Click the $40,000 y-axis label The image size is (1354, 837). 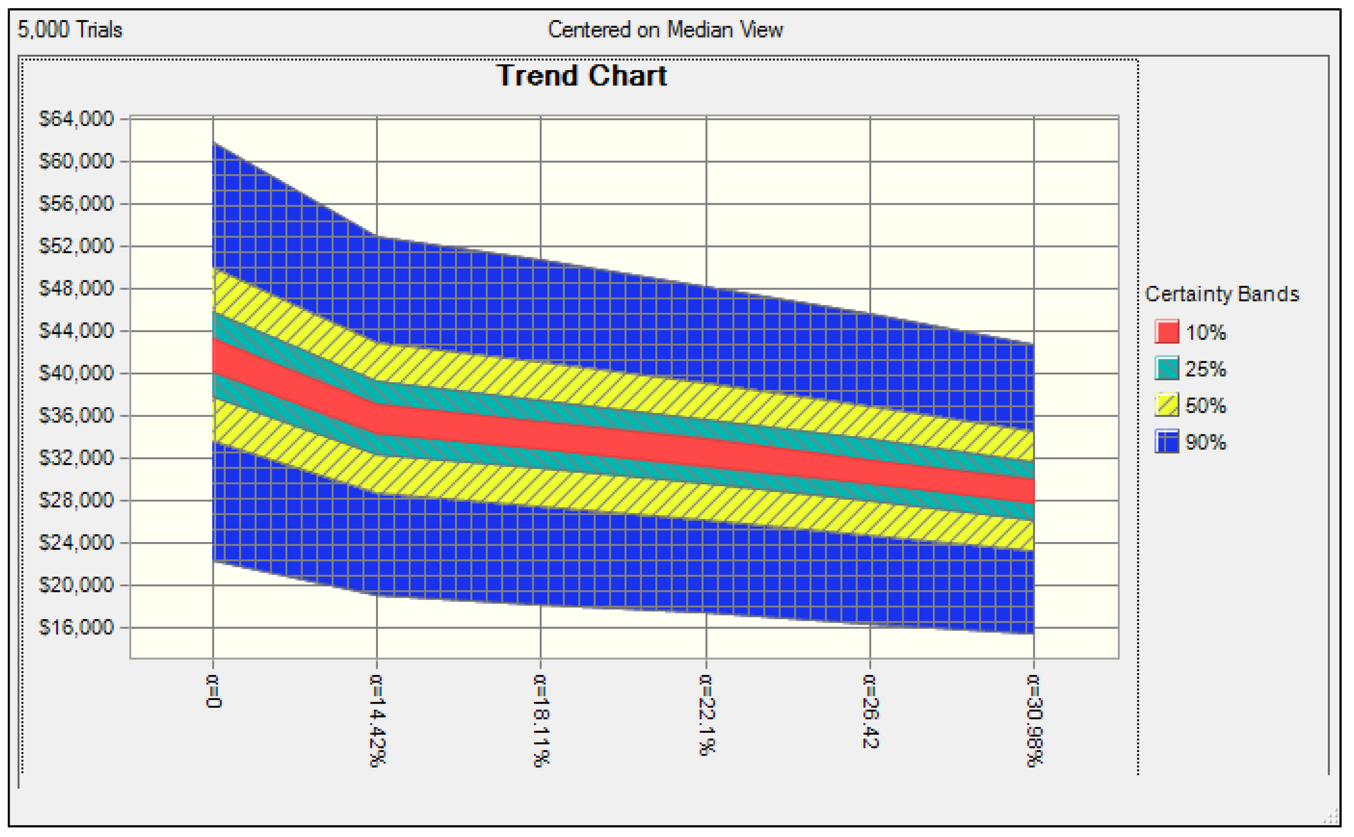(76, 373)
